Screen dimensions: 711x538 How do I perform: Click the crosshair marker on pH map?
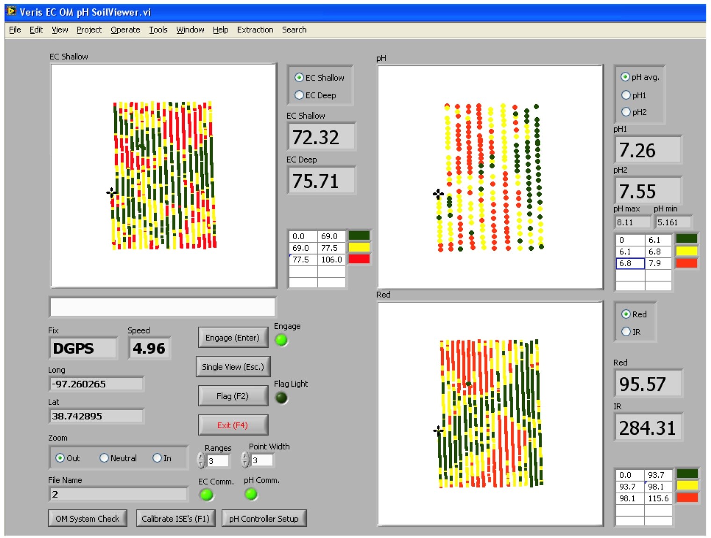tap(438, 193)
